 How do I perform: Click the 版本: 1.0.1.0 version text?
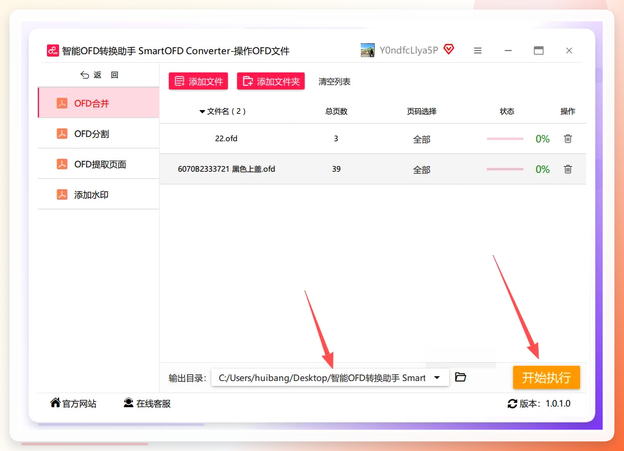tap(545, 404)
